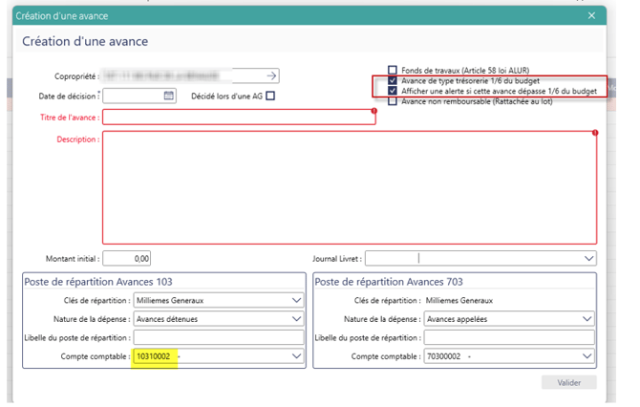Click the Valider button
This screenshot has height=407, width=640.
569,382
